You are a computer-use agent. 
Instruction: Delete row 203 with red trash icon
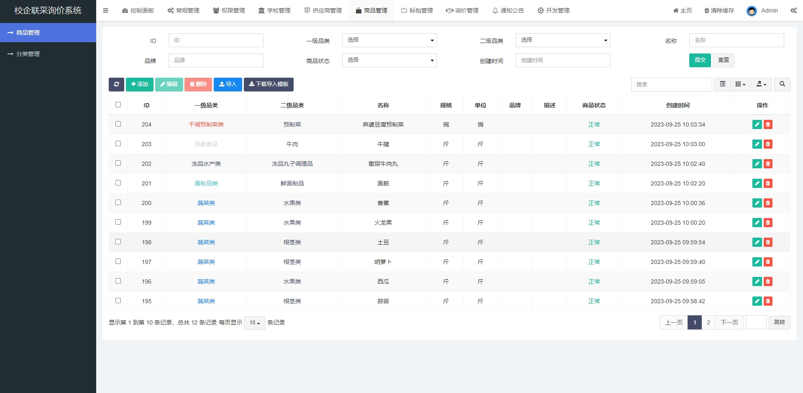point(768,144)
